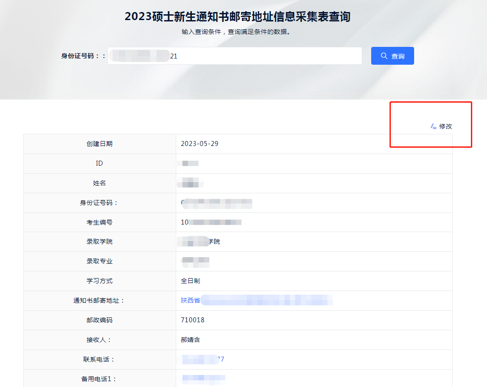Click the 联系电话 row label

coord(99,359)
